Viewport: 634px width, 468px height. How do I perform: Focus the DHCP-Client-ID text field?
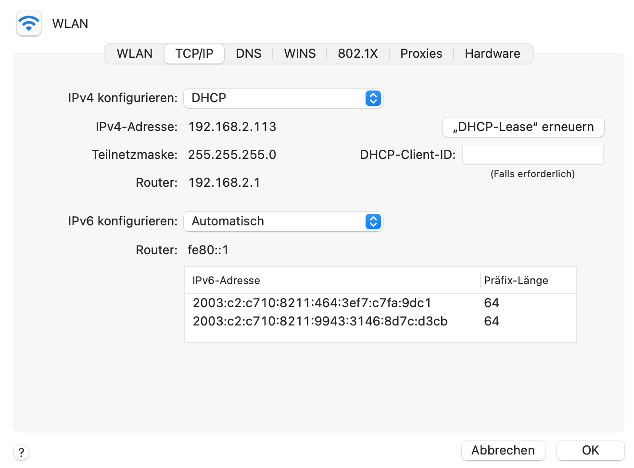(x=533, y=155)
